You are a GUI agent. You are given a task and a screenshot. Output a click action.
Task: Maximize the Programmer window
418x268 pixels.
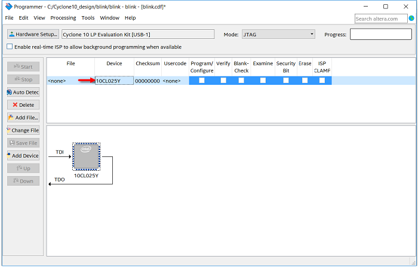[386, 7]
